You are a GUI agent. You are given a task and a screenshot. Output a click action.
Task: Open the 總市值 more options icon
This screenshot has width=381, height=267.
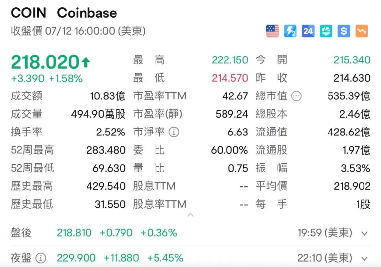click(296, 96)
